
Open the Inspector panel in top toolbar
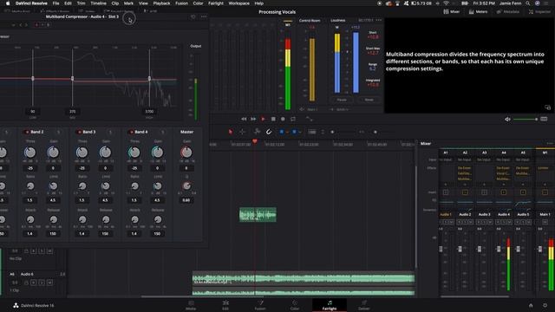tap(539, 11)
